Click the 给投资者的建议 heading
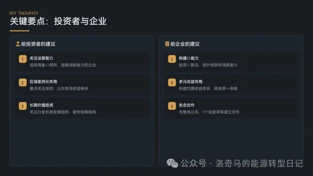The image size is (313, 176). coord(38,44)
